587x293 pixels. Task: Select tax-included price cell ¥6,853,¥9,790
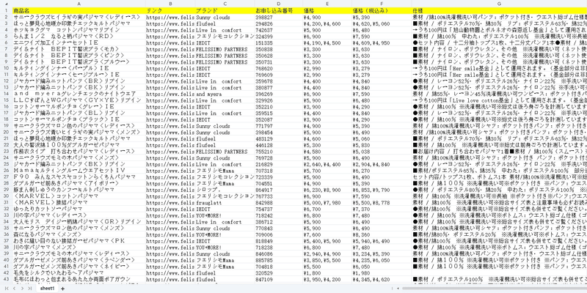pos(382,190)
